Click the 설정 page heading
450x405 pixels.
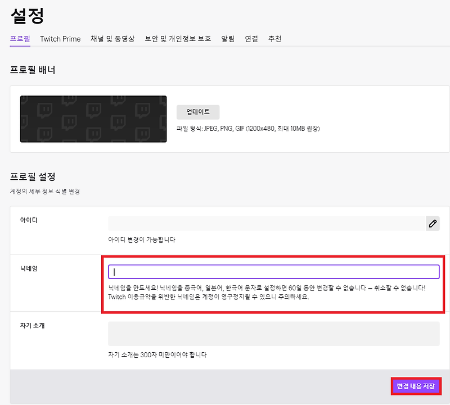27,16
